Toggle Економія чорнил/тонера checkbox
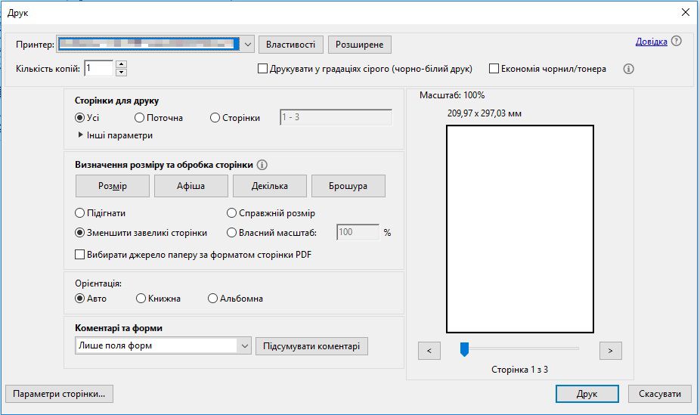700x415 pixels. point(494,69)
